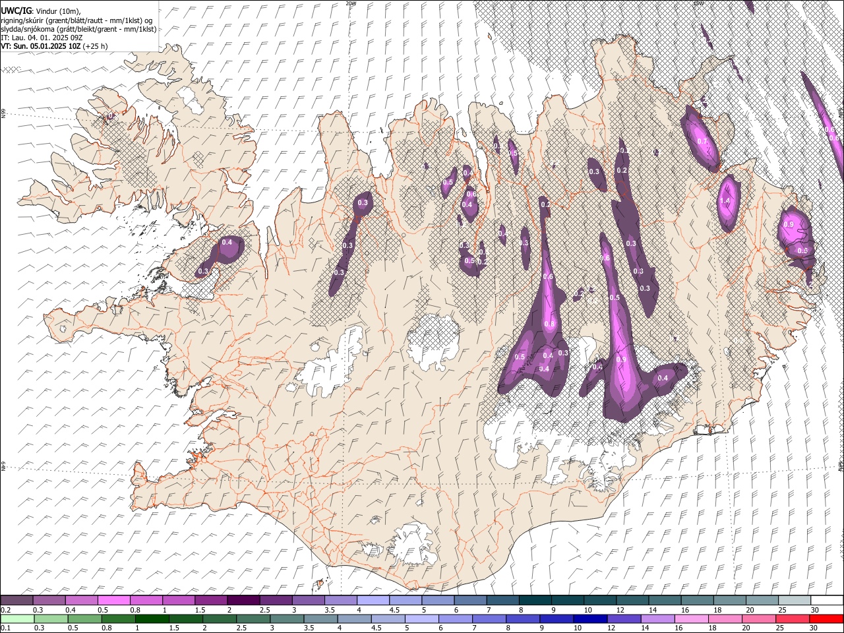Click the 30 label in the bottom legend row
Image resolution: width=844 pixels, height=633 pixels.
pyautogui.click(x=814, y=628)
